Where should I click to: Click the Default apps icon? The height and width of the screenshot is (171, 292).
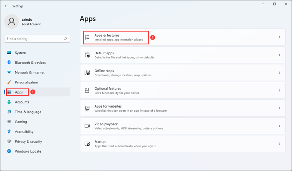pos(87,55)
